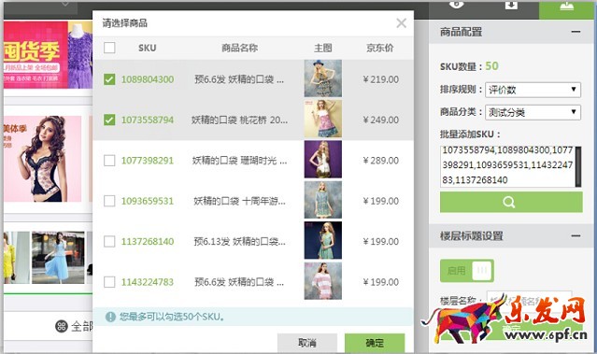Image resolution: width=597 pixels, height=354 pixels.
Task: Open SKU link 1143224783
Action: point(148,282)
